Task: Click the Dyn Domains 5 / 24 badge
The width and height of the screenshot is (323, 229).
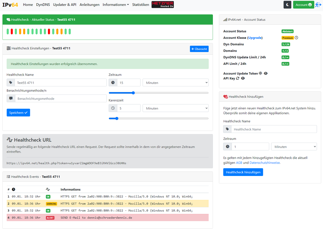Action: (286, 44)
